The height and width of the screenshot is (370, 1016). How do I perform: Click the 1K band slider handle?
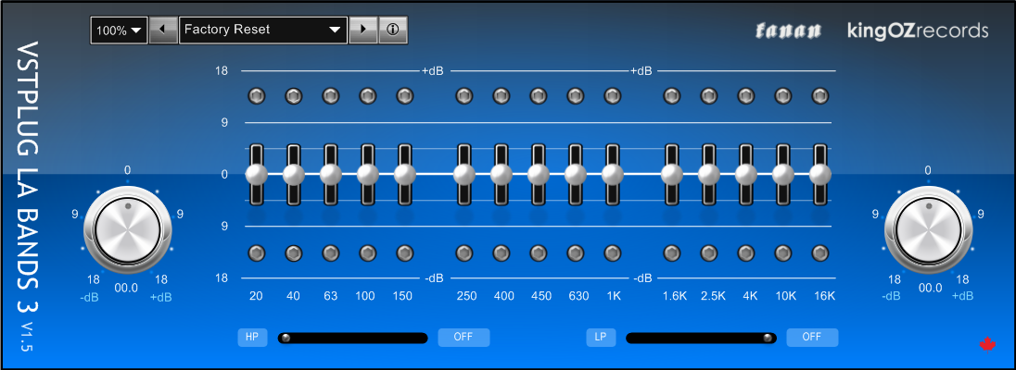pyautogui.click(x=613, y=174)
